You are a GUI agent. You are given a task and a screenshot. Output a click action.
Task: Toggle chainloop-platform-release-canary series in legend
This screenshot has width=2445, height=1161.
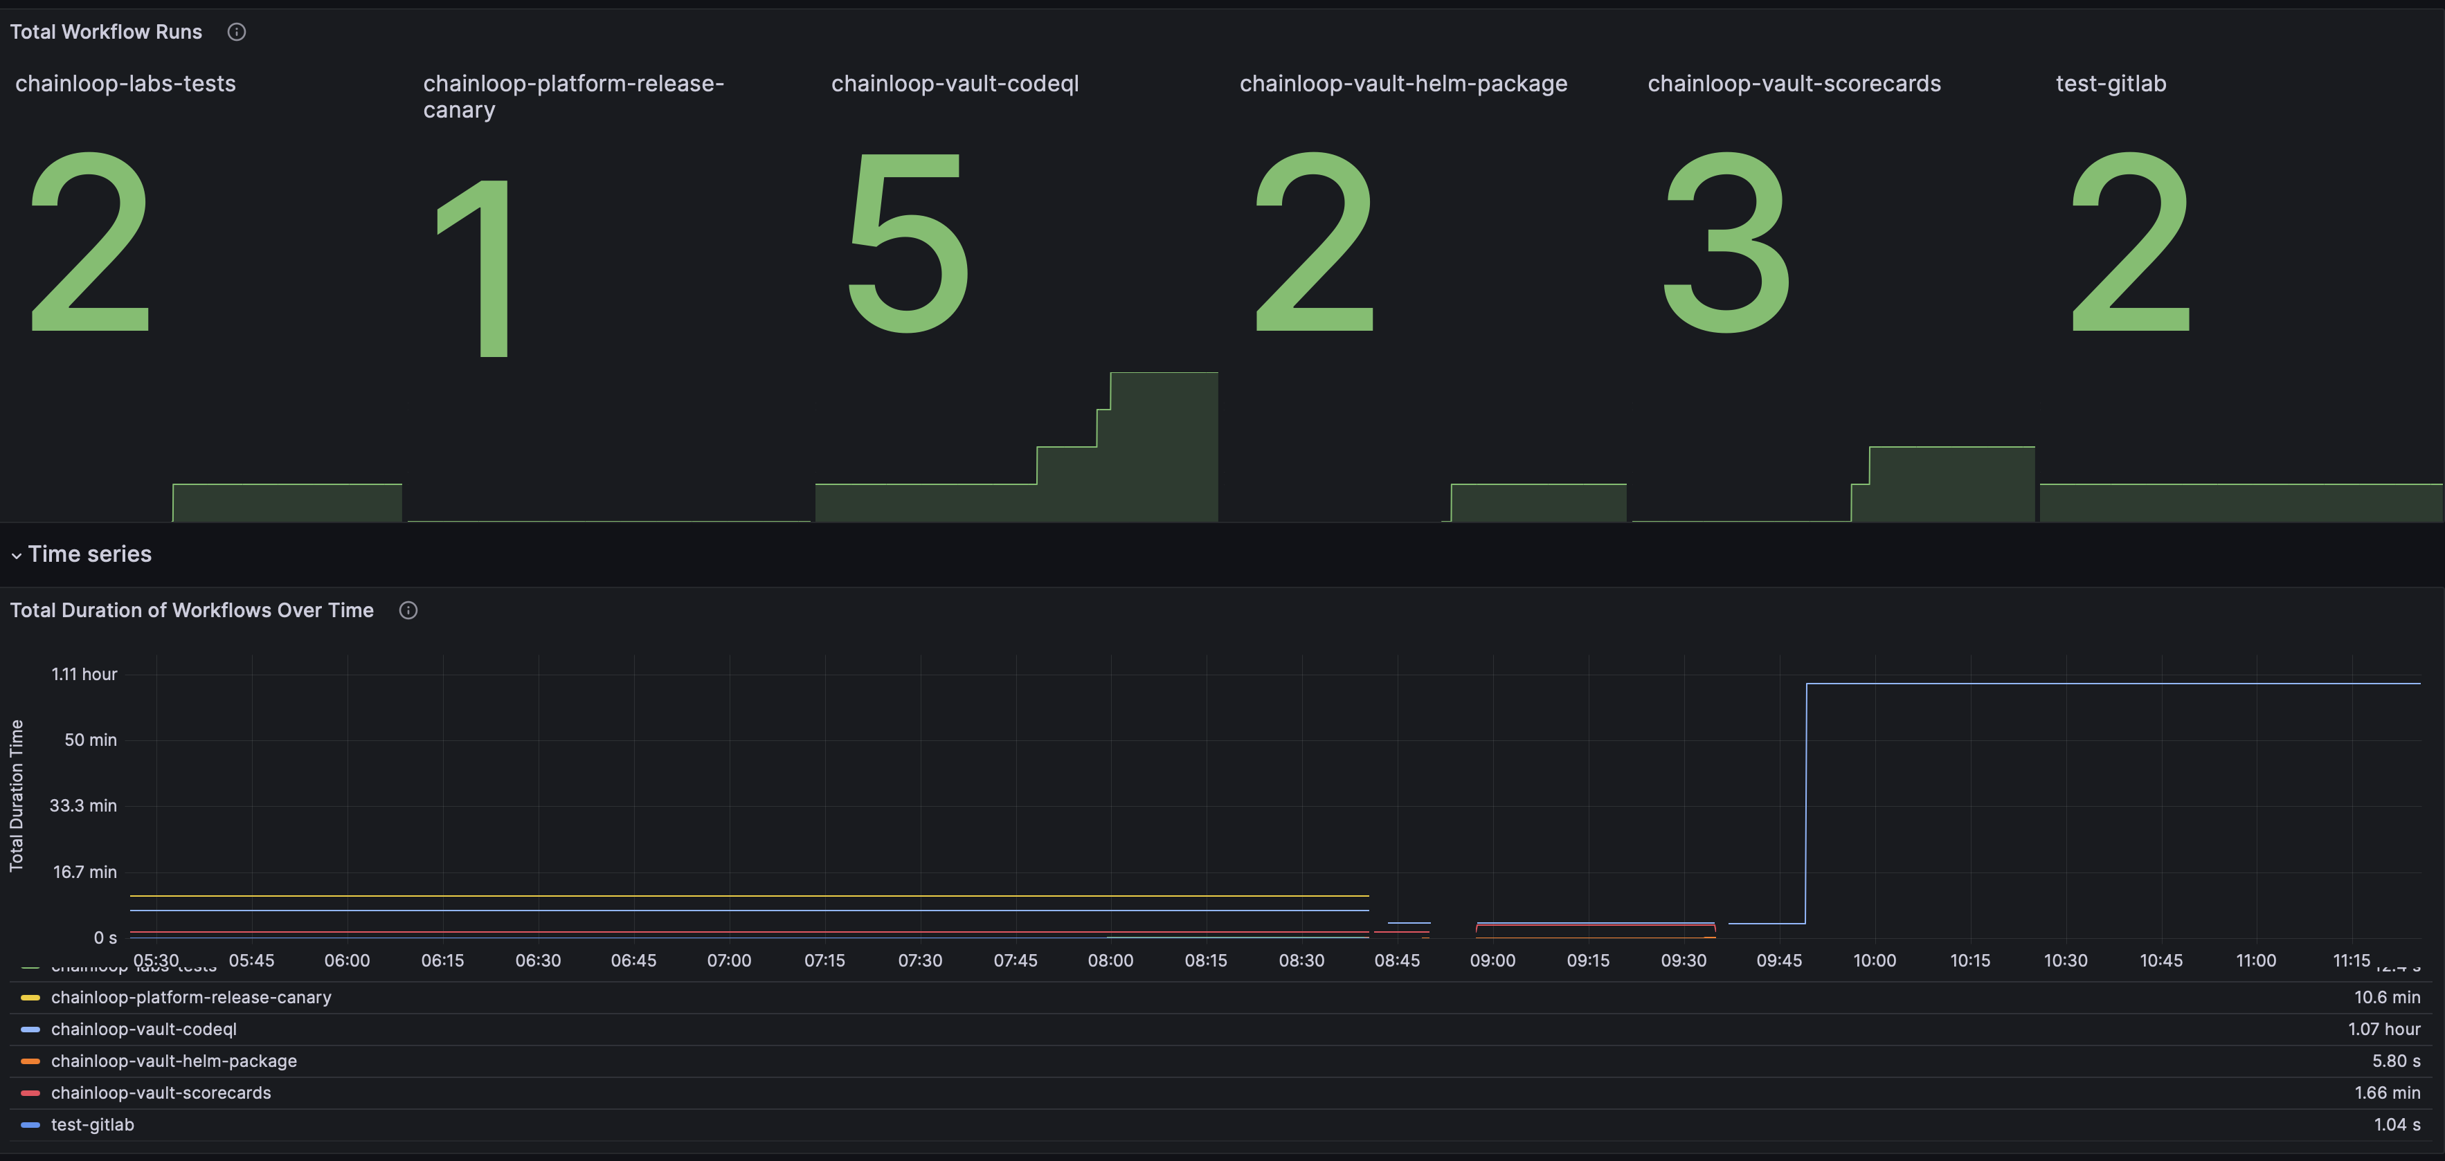(191, 997)
